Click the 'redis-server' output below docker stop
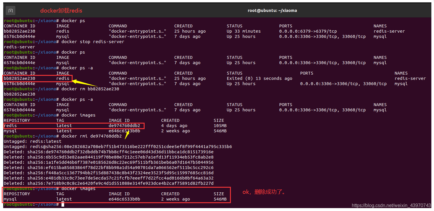Viewport: 434px width, 211px height. coord(20,47)
